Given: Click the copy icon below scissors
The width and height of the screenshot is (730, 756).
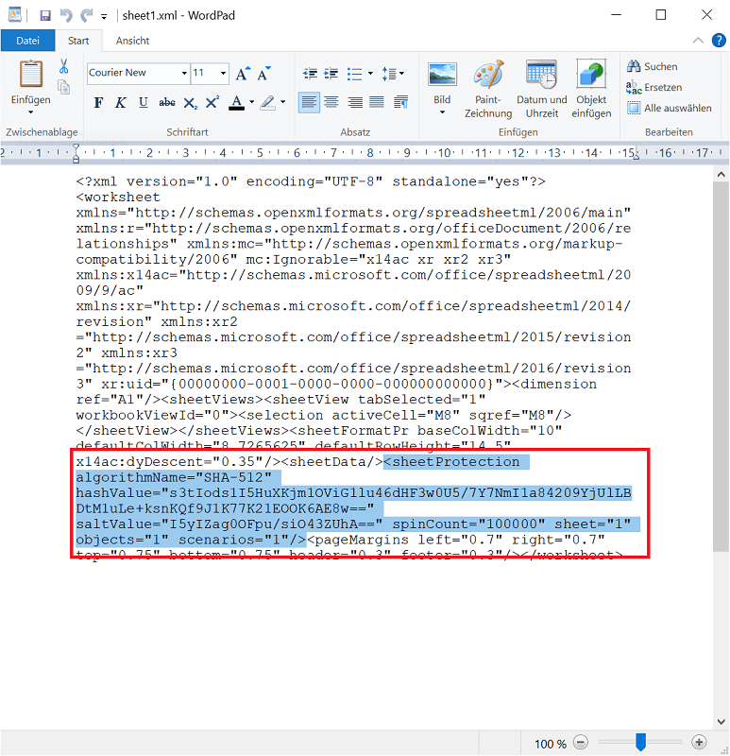Looking at the screenshot, I should pos(63,87).
